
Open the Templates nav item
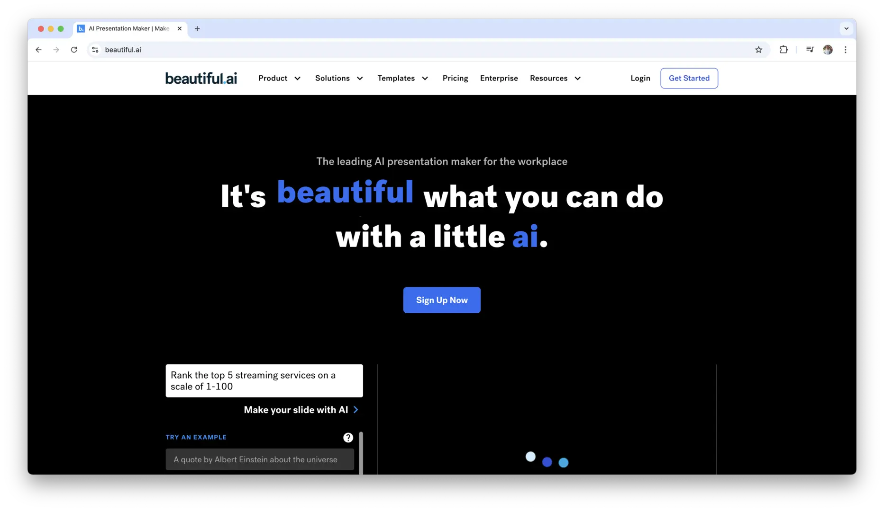(396, 78)
